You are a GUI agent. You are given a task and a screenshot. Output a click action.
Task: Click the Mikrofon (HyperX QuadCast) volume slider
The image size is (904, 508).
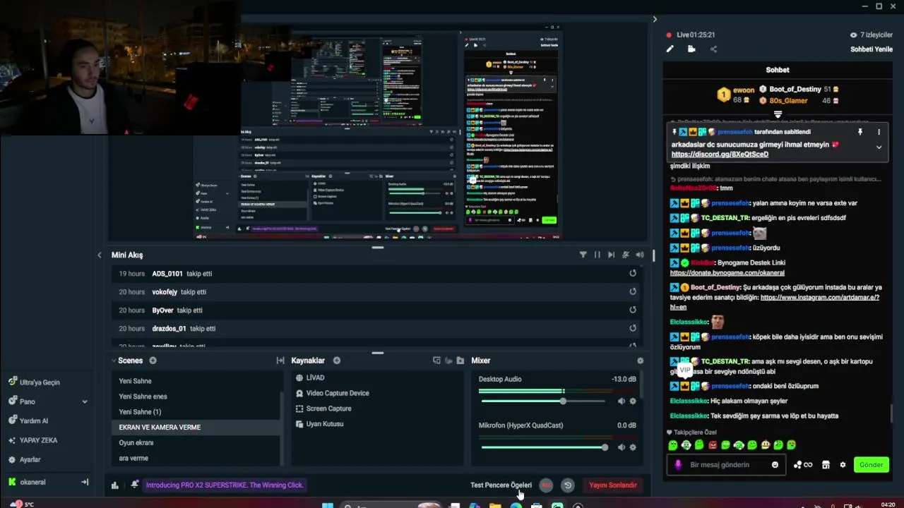[x=542, y=447]
